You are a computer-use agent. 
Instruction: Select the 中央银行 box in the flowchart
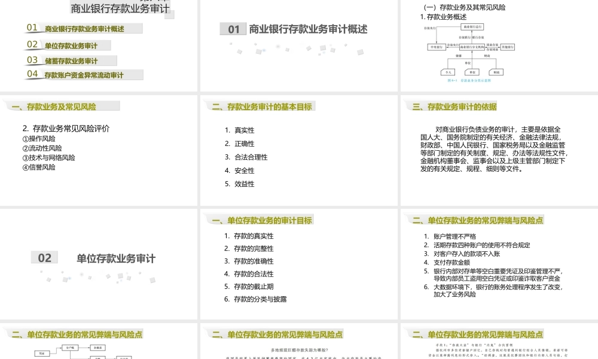(437, 47)
